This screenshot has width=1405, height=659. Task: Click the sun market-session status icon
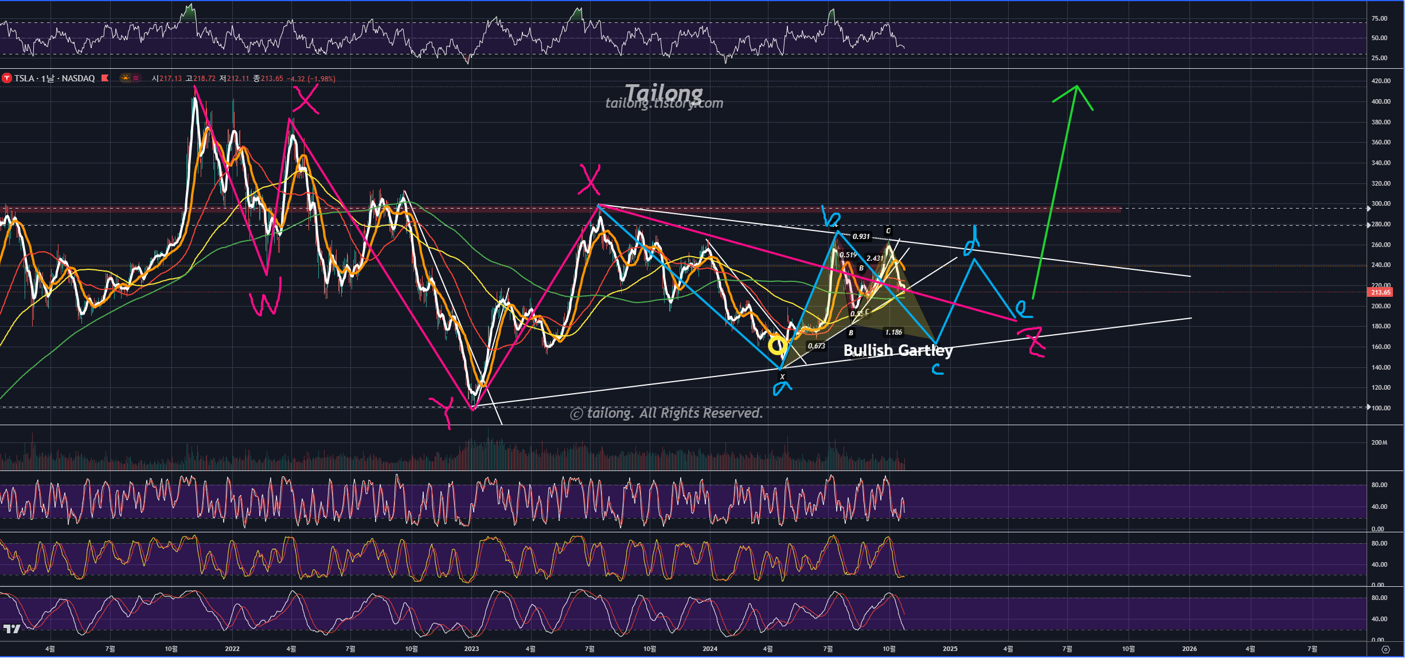click(126, 78)
